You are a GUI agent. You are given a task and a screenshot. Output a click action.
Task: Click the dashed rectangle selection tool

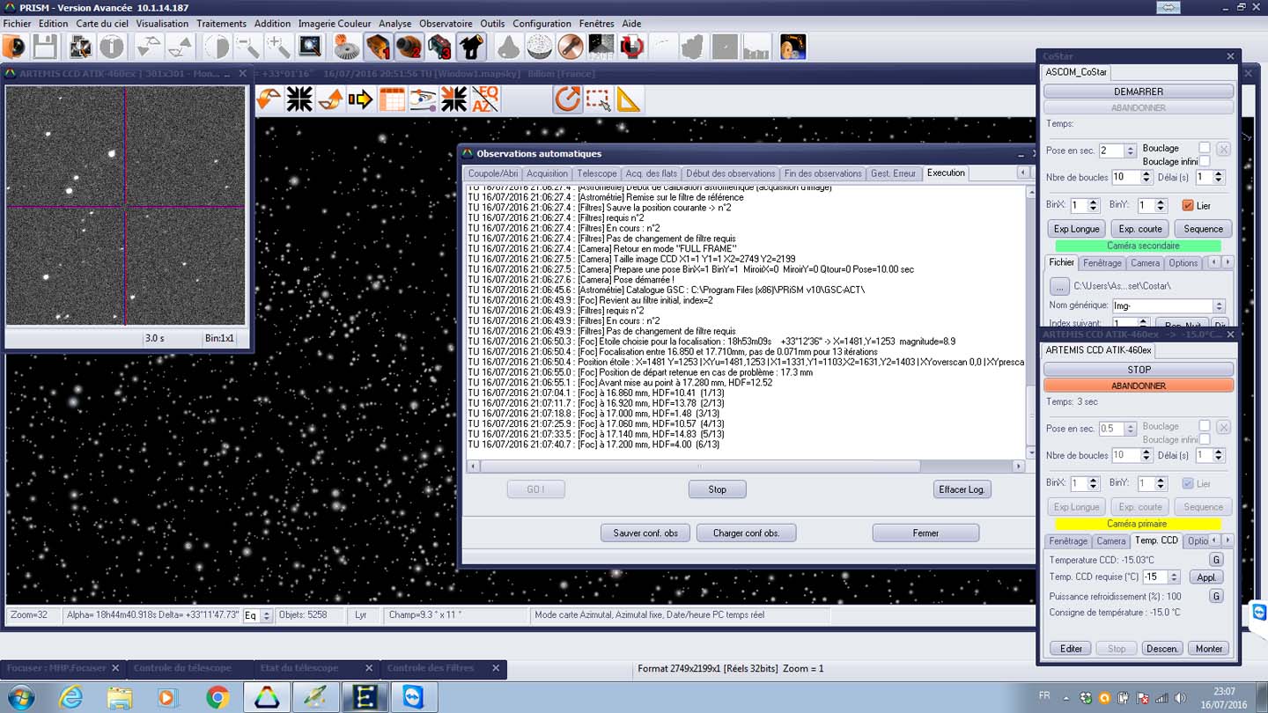click(599, 99)
